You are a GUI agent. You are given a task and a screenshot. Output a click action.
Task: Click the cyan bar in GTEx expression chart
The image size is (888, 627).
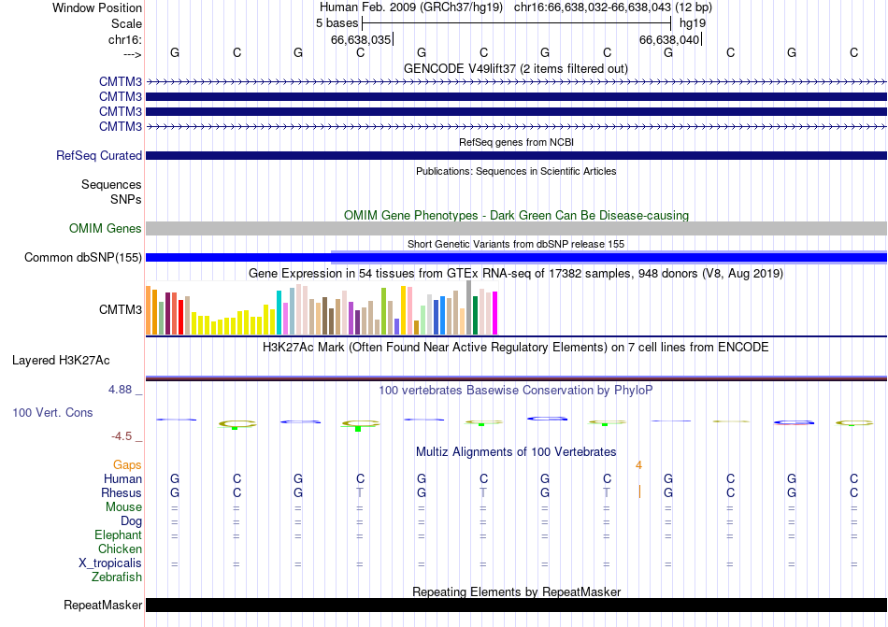tap(279, 312)
